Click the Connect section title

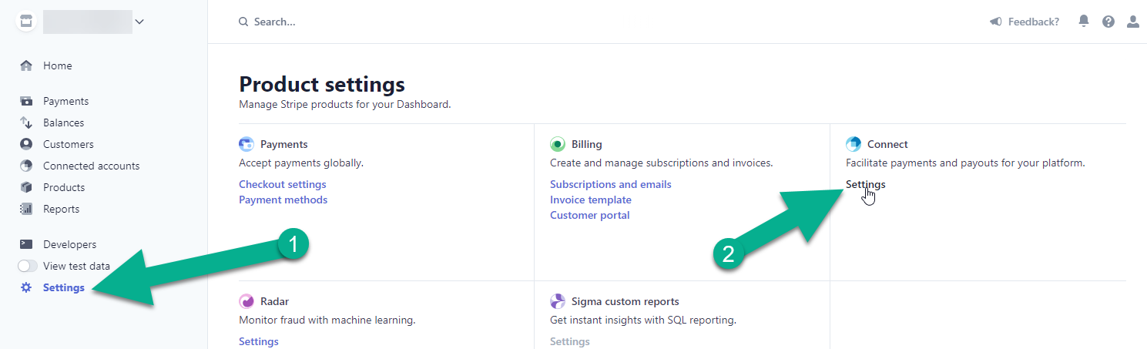(887, 144)
